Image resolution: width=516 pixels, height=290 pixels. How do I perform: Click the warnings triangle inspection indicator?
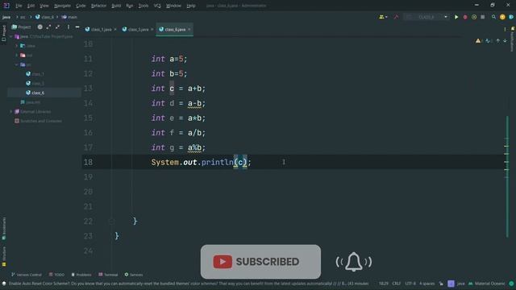click(x=479, y=41)
